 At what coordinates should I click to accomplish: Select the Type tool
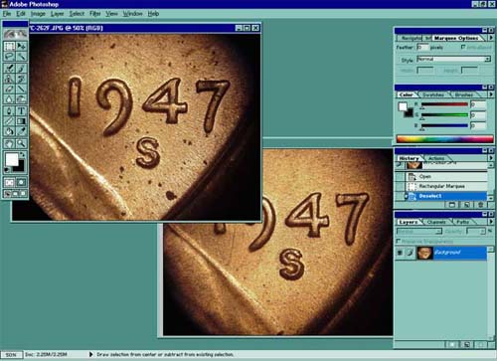click(x=21, y=110)
